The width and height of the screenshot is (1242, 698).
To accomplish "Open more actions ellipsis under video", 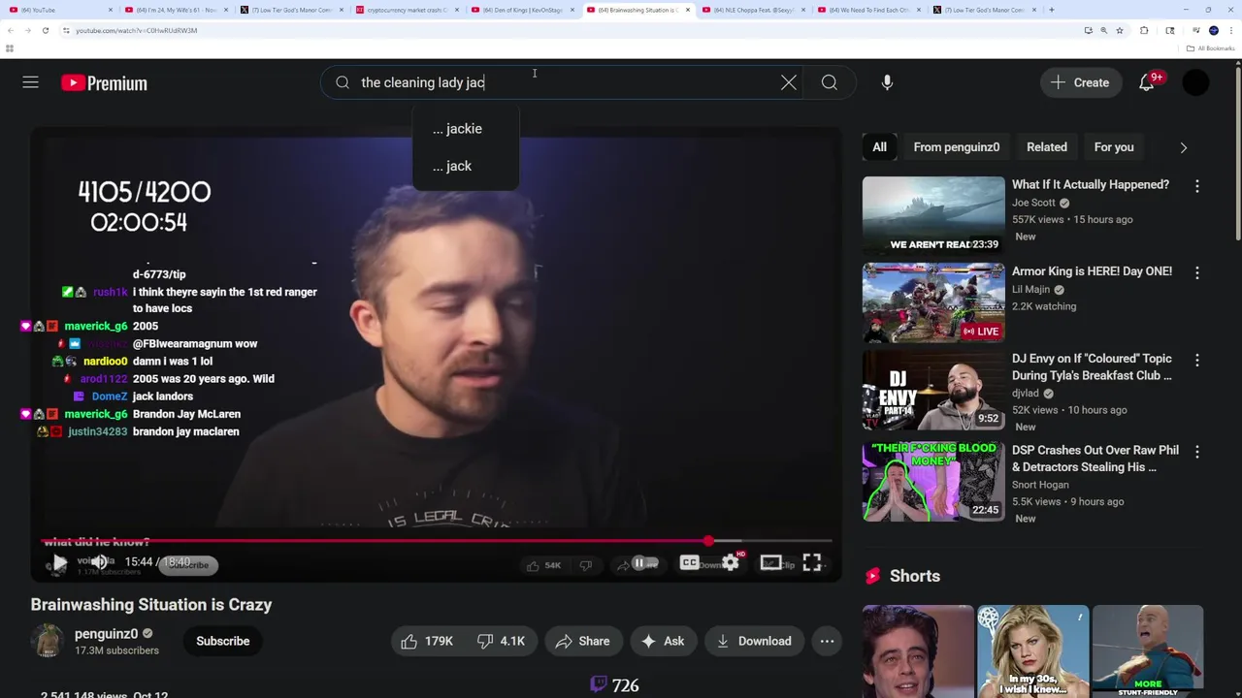I will (827, 641).
